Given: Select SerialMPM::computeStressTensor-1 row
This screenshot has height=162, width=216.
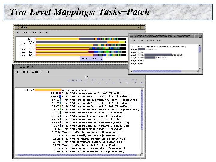Looking at the screenshot, I should coord(93,116).
